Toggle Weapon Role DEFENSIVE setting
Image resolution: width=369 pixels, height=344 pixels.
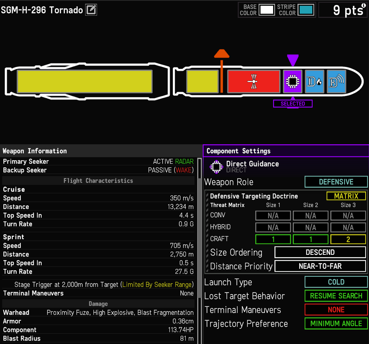[336, 182]
